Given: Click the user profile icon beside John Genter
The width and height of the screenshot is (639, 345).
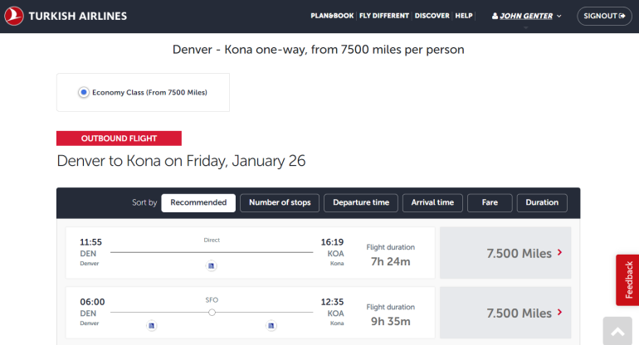Looking at the screenshot, I should tap(495, 16).
